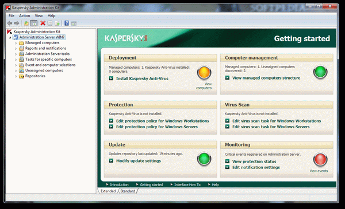
Task: Expand the Event and computer selections node
Action: [x=16, y=65]
